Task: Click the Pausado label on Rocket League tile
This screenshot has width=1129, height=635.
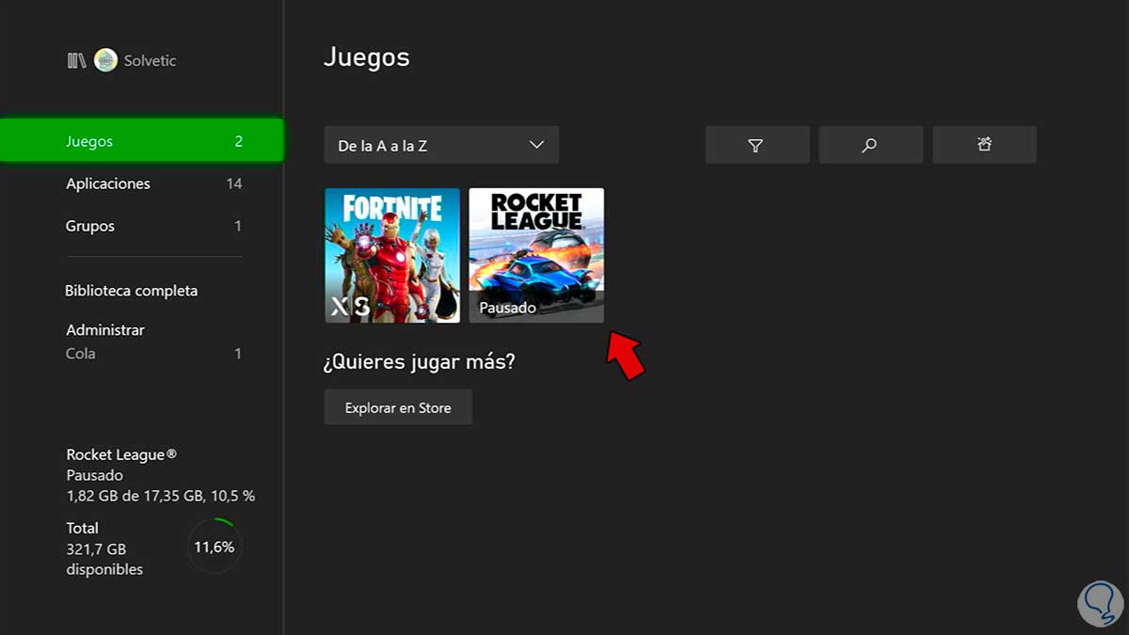Action: (507, 308)
